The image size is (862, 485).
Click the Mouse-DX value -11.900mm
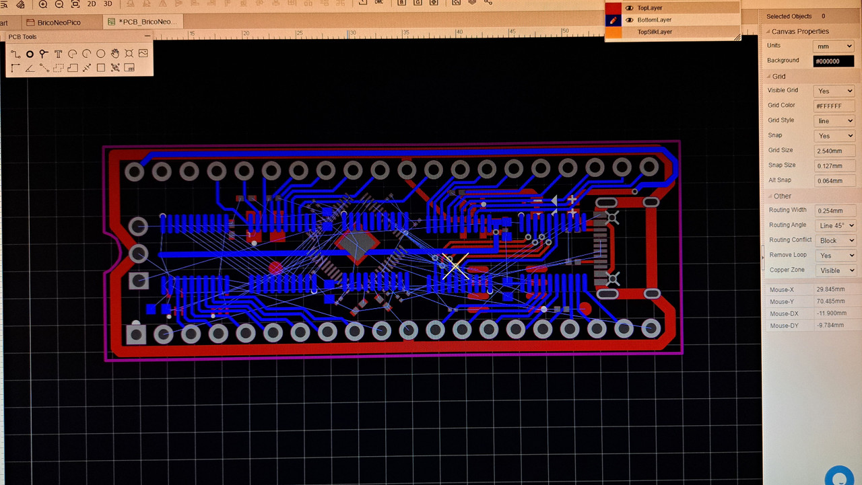click(831, 313)
